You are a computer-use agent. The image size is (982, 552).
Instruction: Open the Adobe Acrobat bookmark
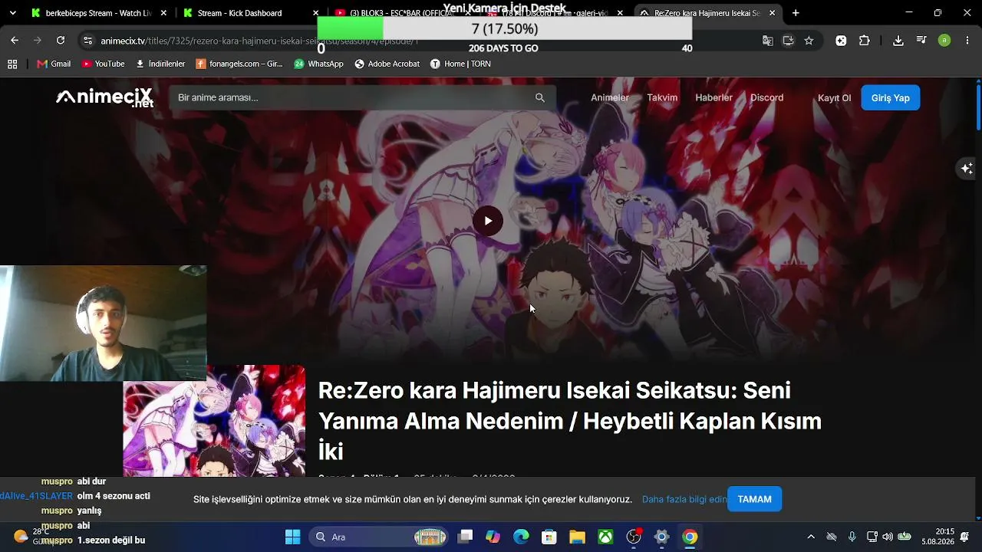point(387,64)
